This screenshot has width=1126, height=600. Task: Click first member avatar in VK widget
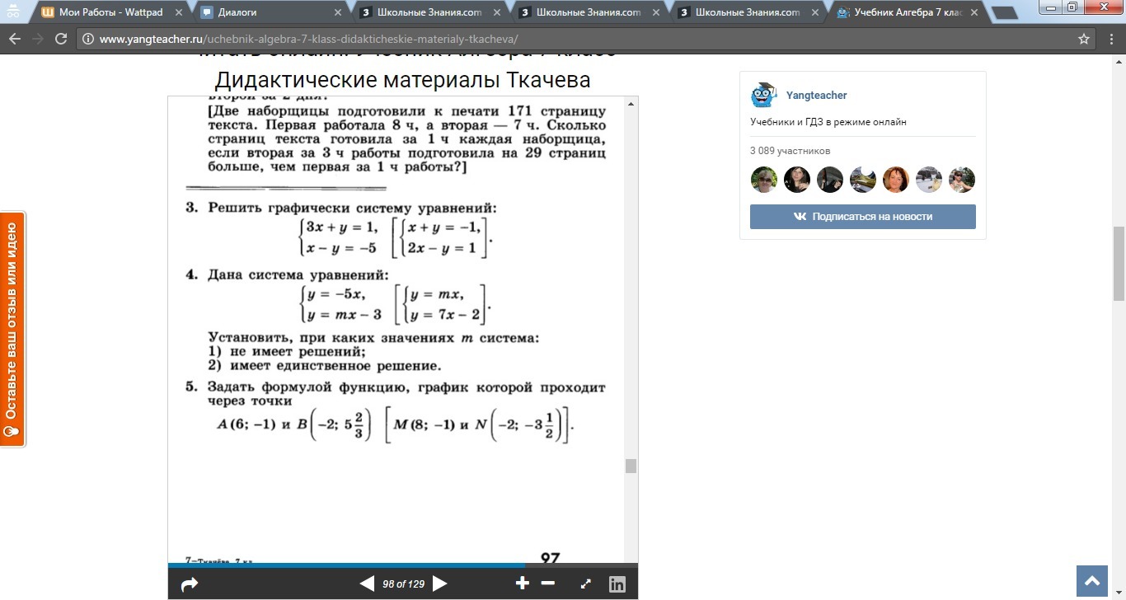click(763, 180)
